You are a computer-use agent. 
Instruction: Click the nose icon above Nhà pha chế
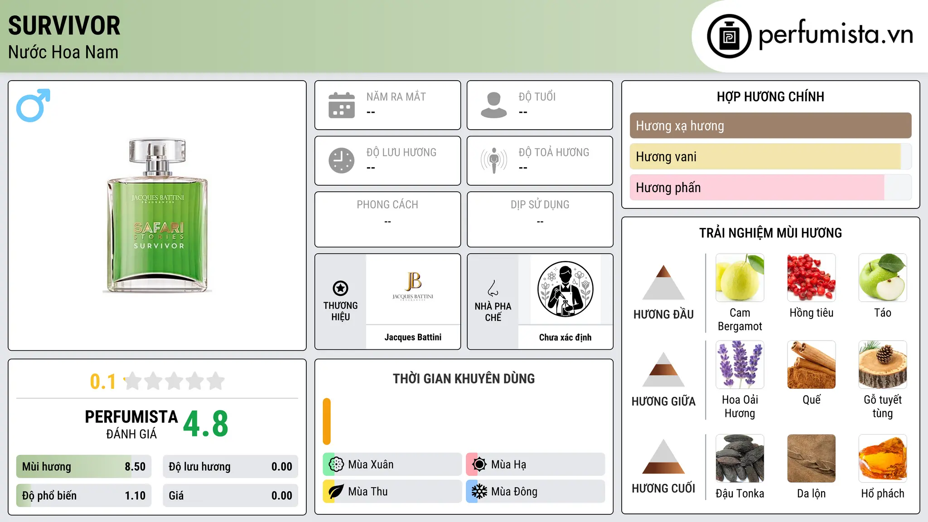(x=493, y=288)
